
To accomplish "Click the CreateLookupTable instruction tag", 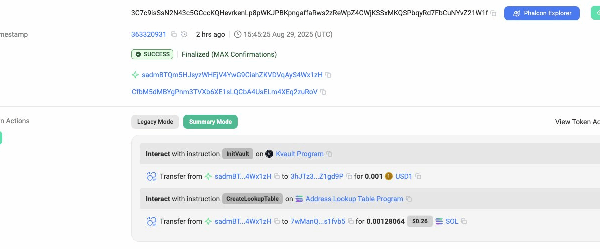I will pyautogui.click(x=252, y=199).
